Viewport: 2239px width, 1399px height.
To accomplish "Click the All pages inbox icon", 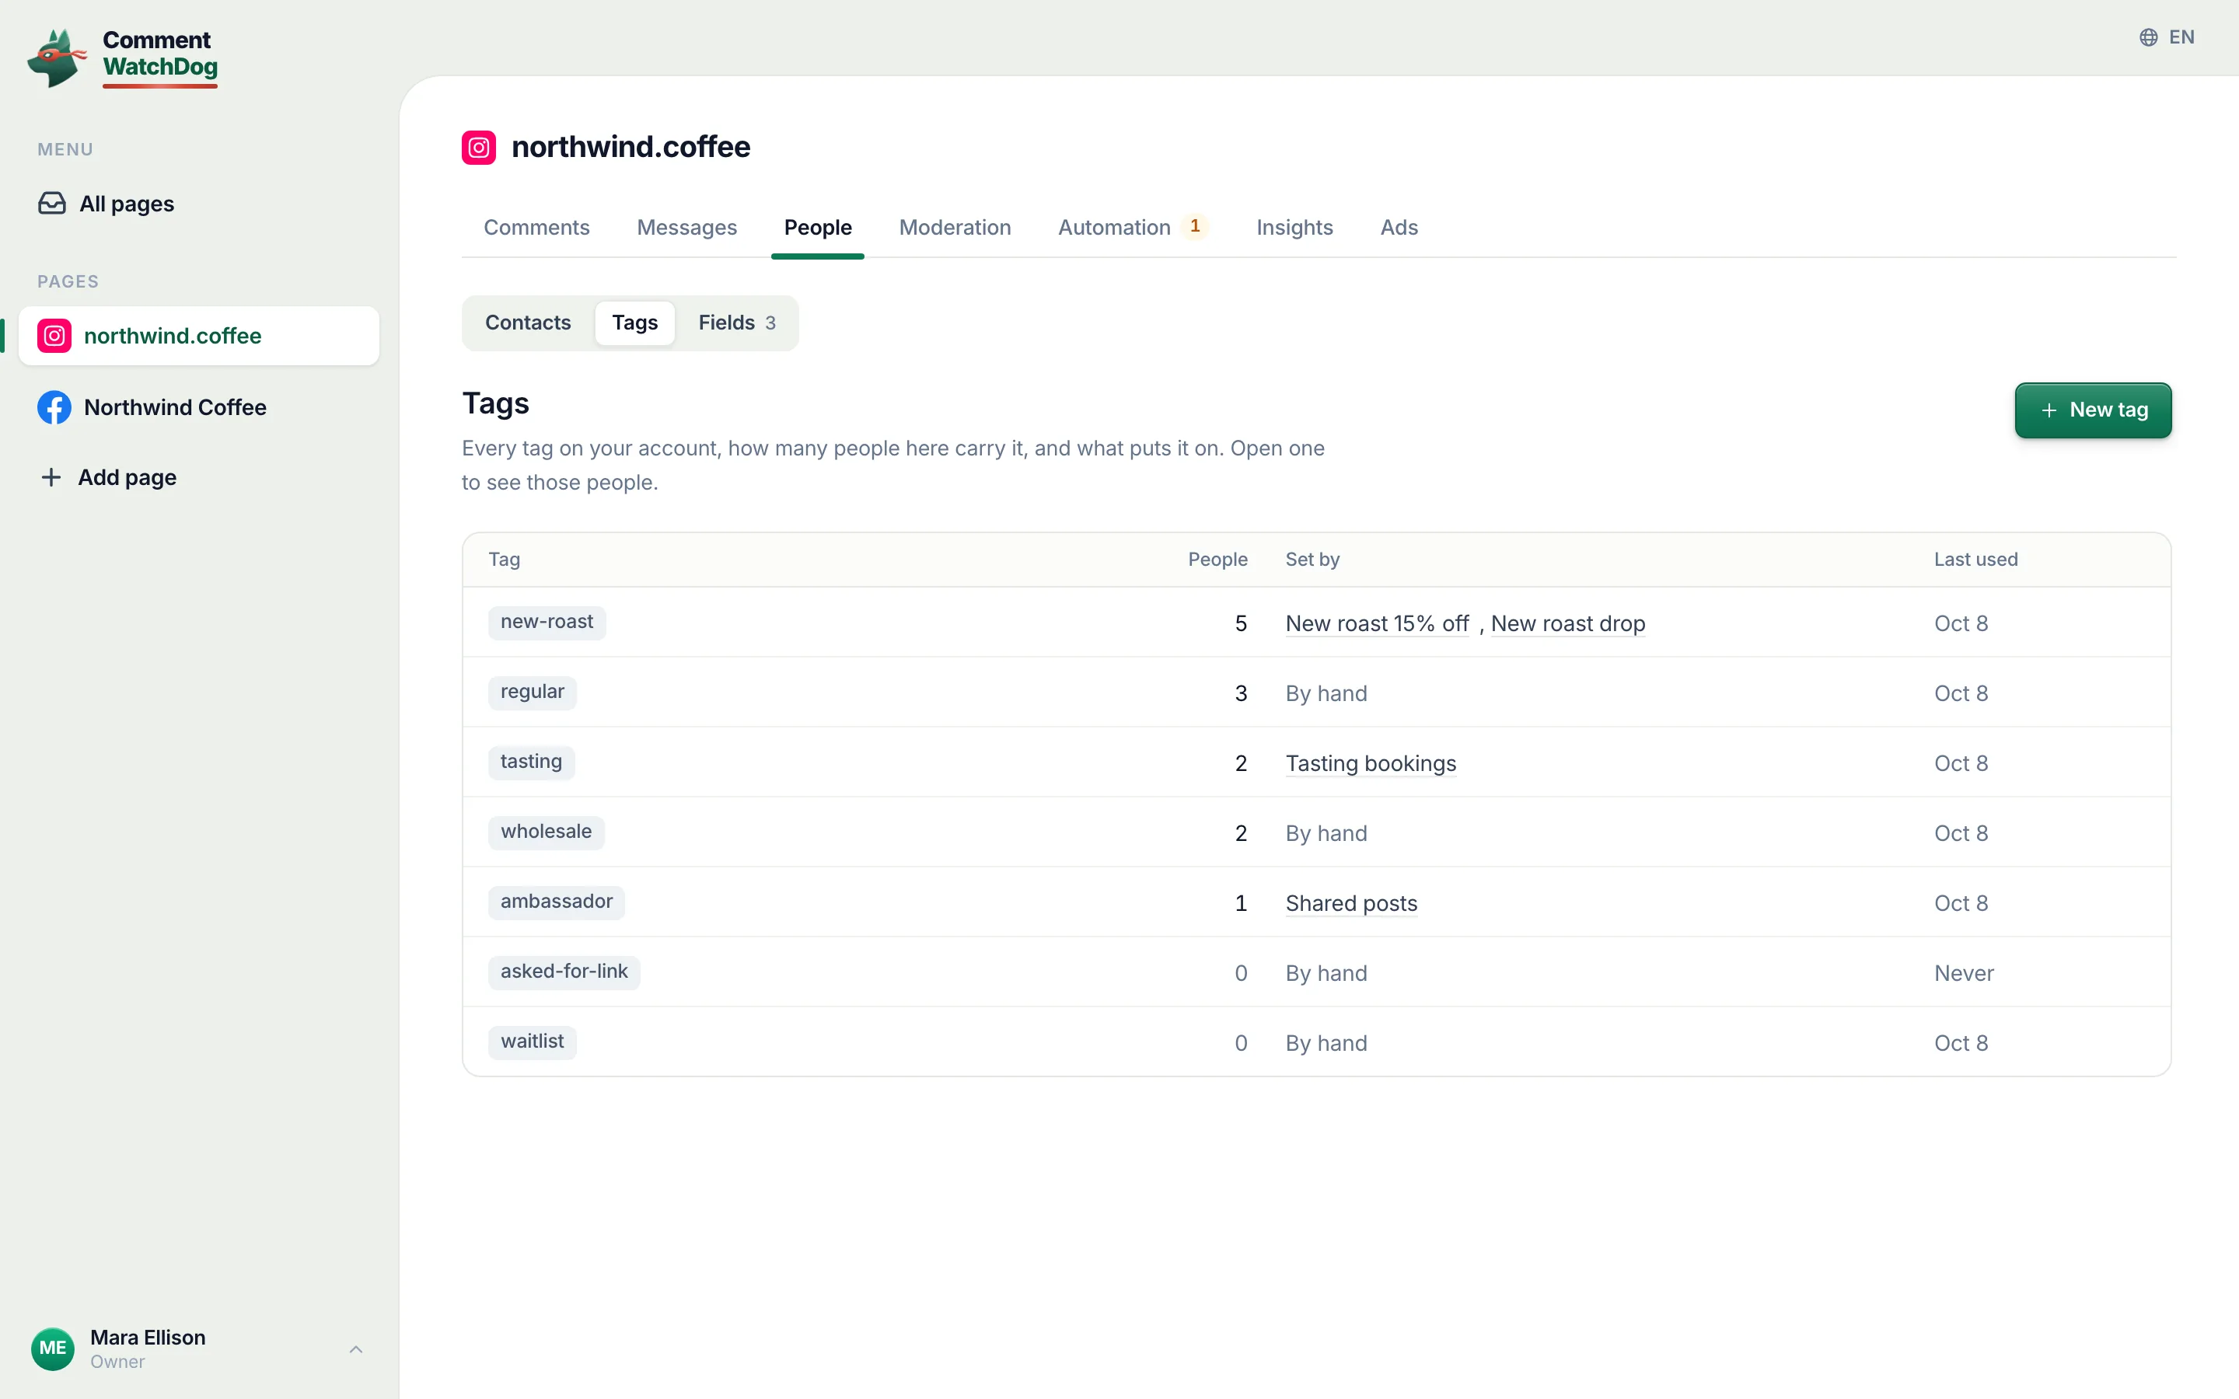I will 52,204.
